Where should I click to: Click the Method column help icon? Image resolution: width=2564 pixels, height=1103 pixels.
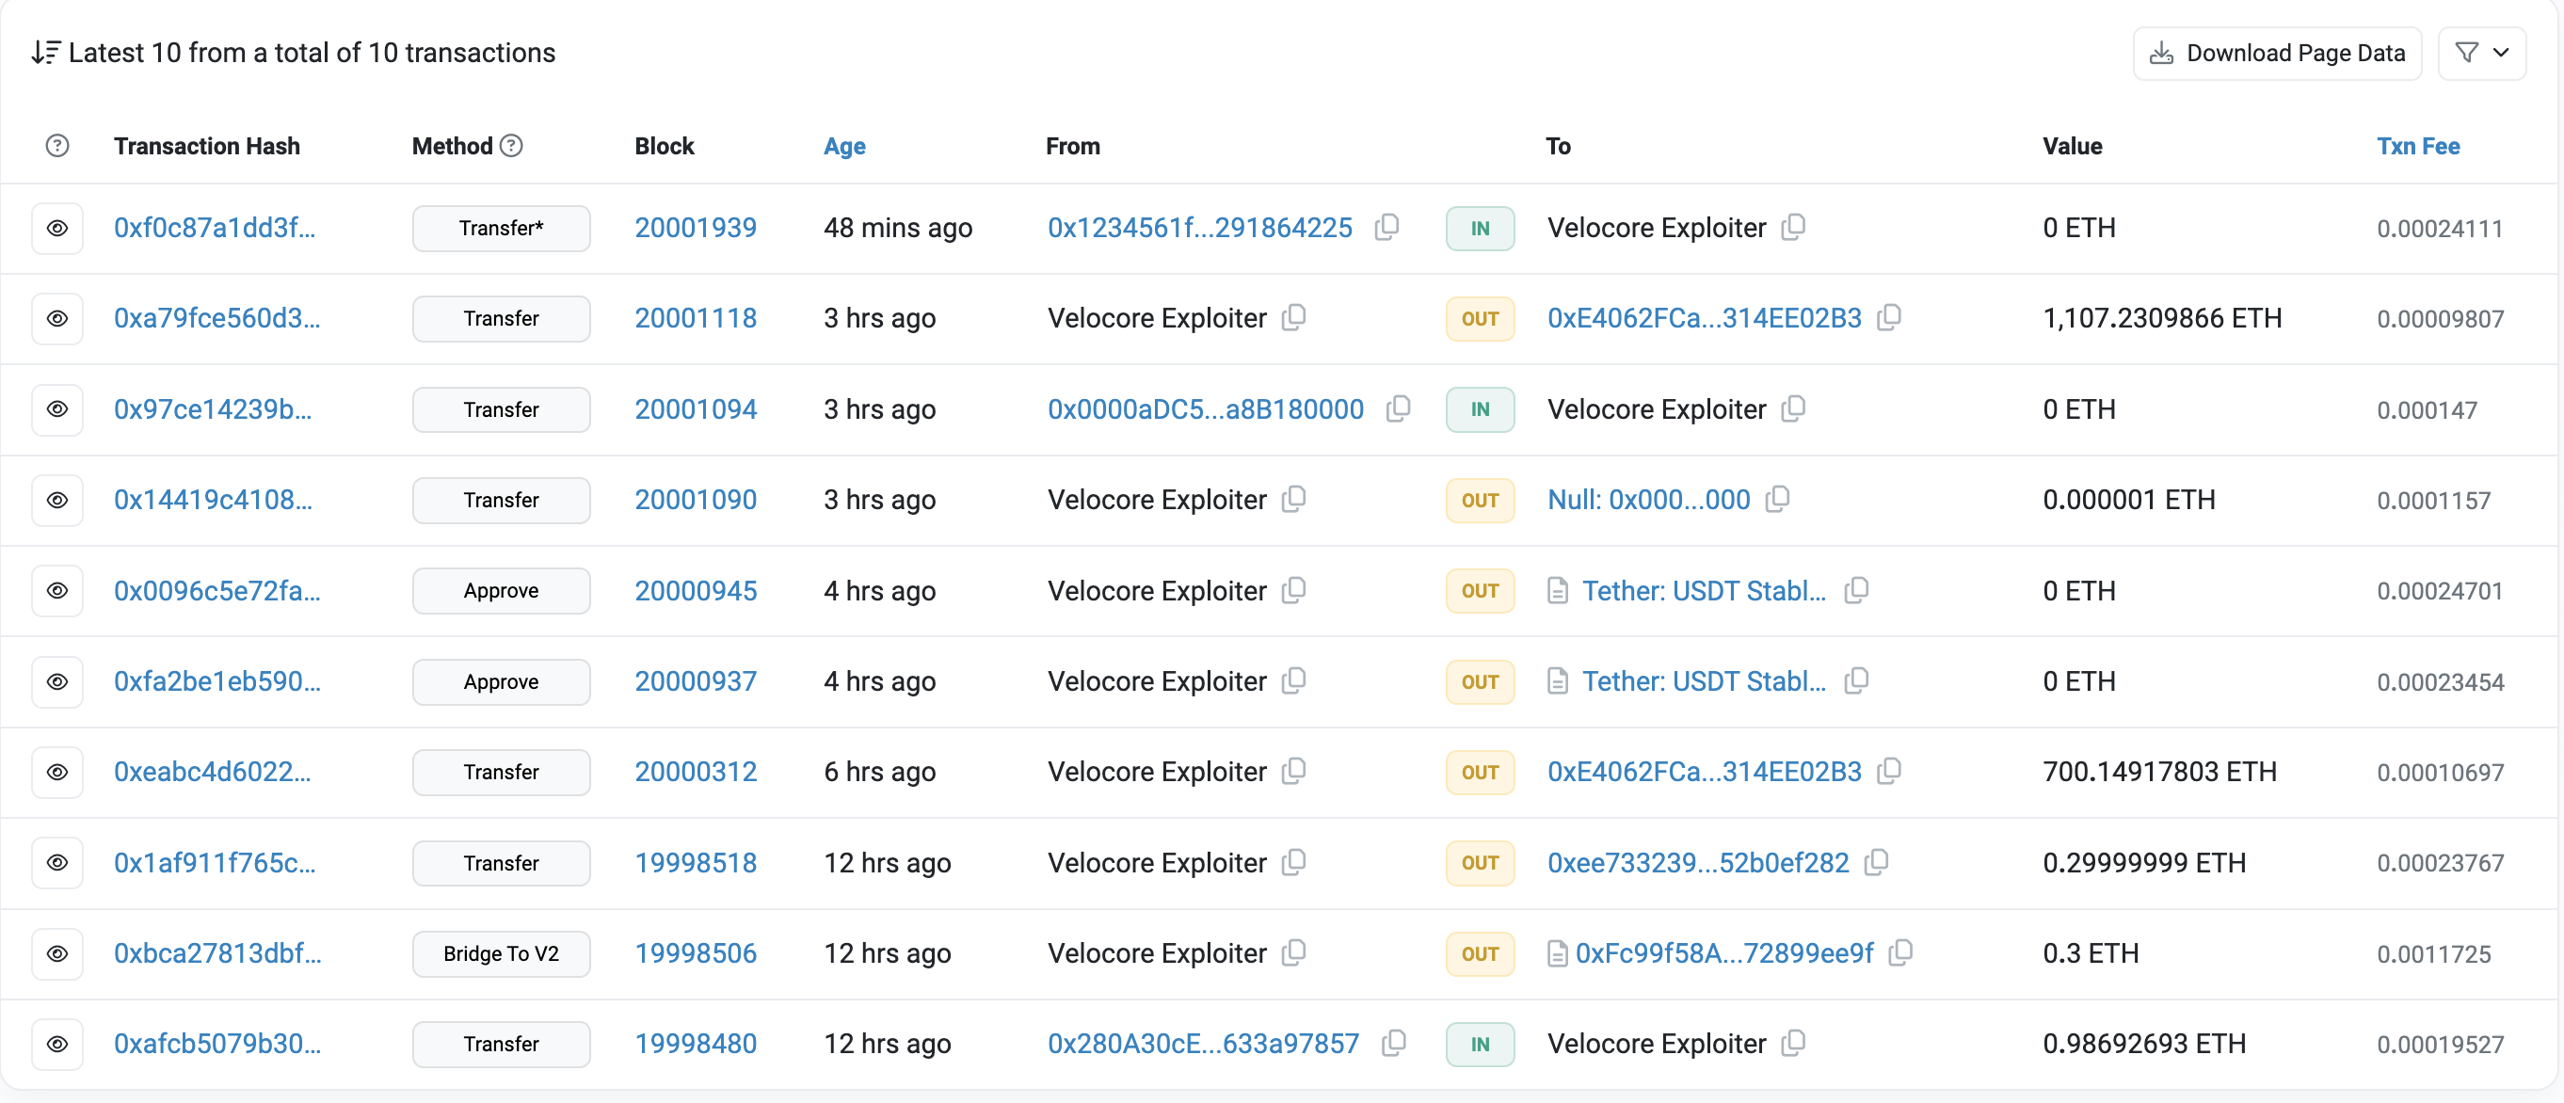512,145
